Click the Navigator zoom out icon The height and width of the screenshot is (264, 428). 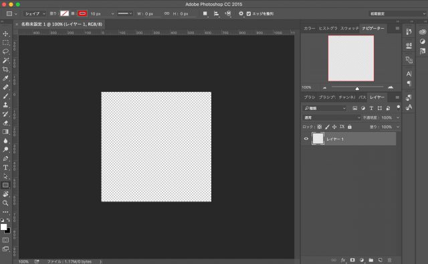324,87
